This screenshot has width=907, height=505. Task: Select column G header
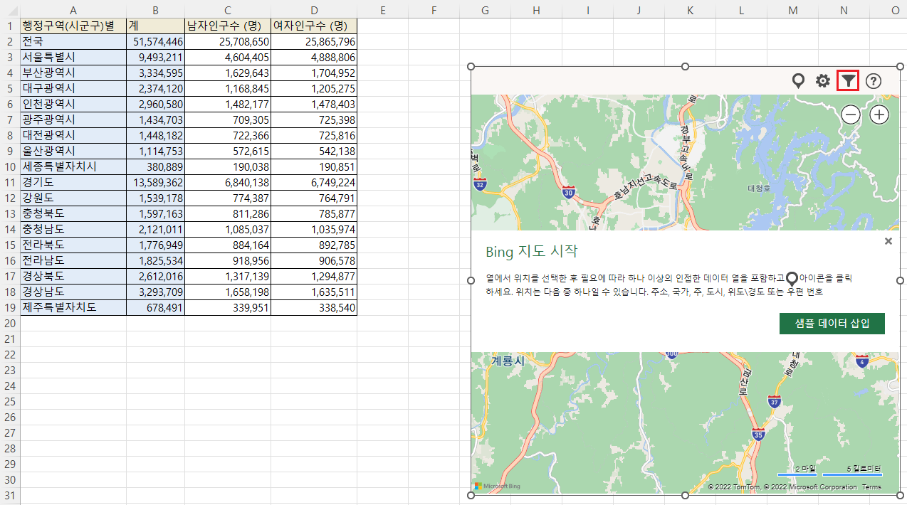tap(485, 11)
